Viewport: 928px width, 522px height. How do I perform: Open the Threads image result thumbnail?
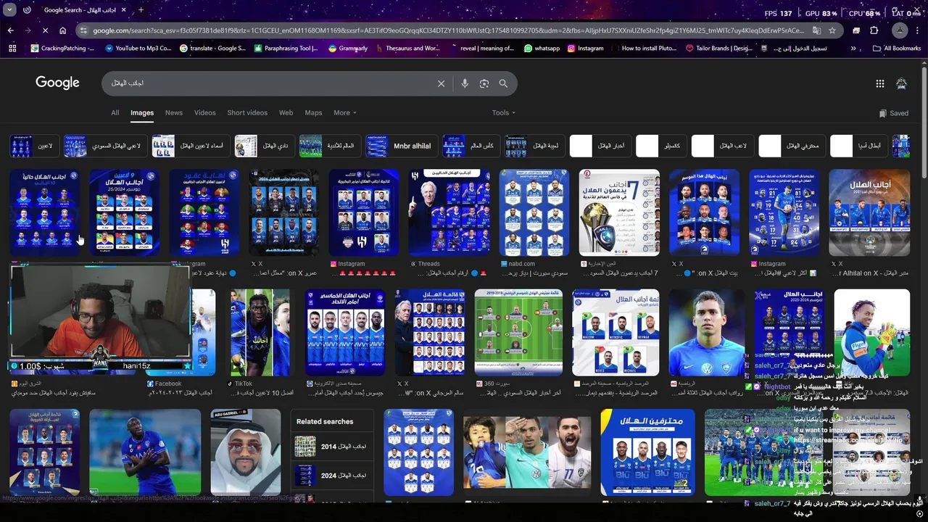click(x=449, y=212)
